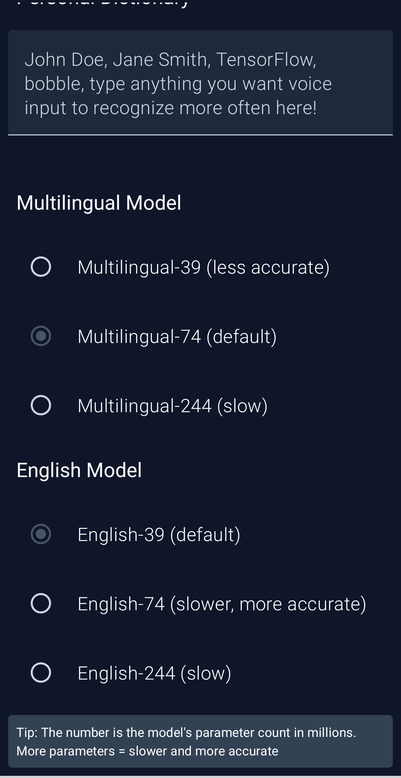The height and width of the screenshot is (778, 401).
Task: Enable the Multilingual-244 slow radio circle
Action: pos(41,405)
